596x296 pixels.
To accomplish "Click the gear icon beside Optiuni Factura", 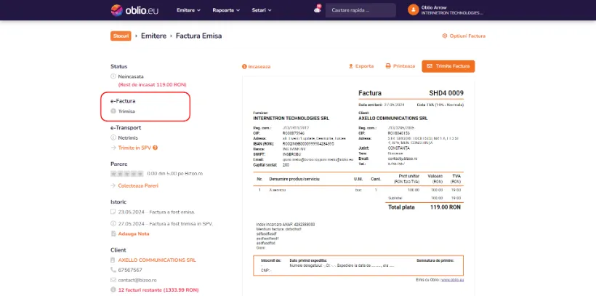I will (444, 36).
